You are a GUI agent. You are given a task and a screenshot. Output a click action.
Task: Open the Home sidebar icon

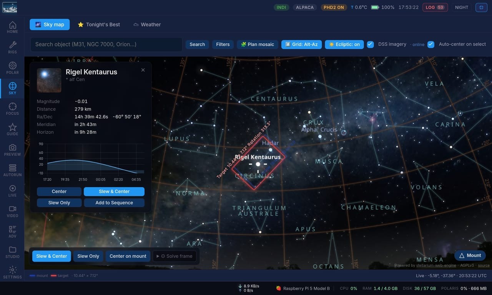(x=12, y=28)
